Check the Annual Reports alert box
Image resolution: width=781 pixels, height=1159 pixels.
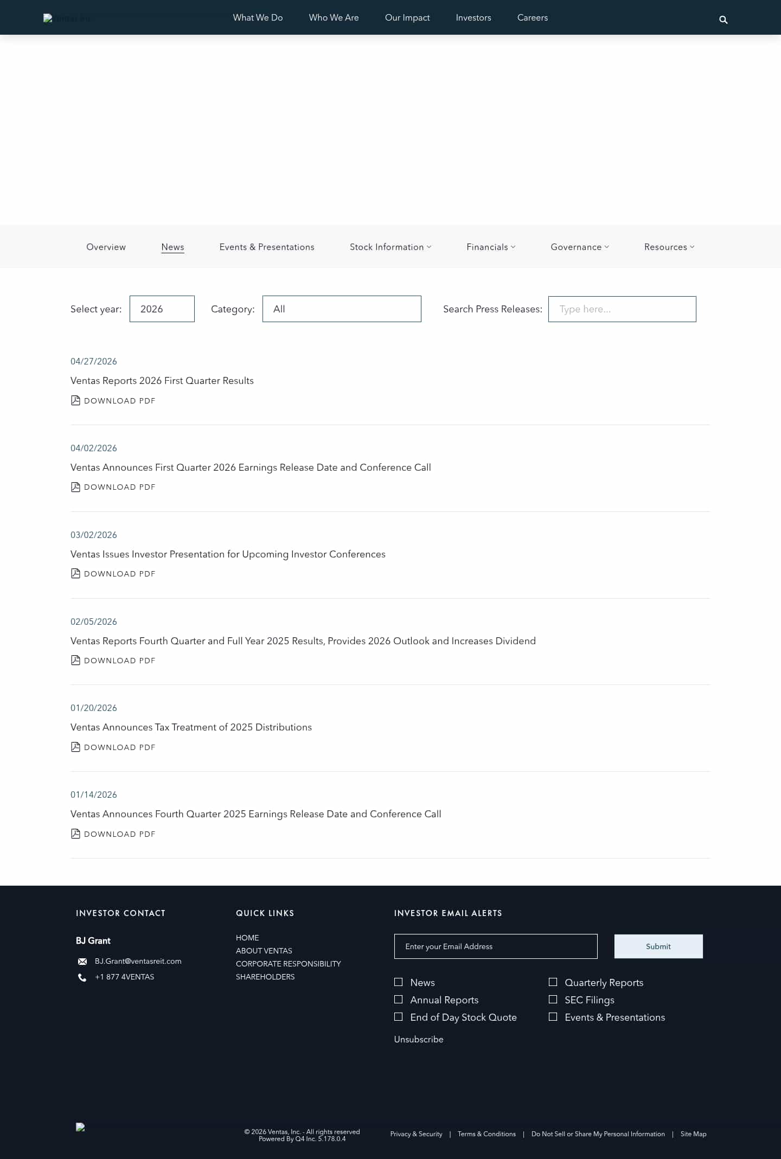(x=398, y=999)
